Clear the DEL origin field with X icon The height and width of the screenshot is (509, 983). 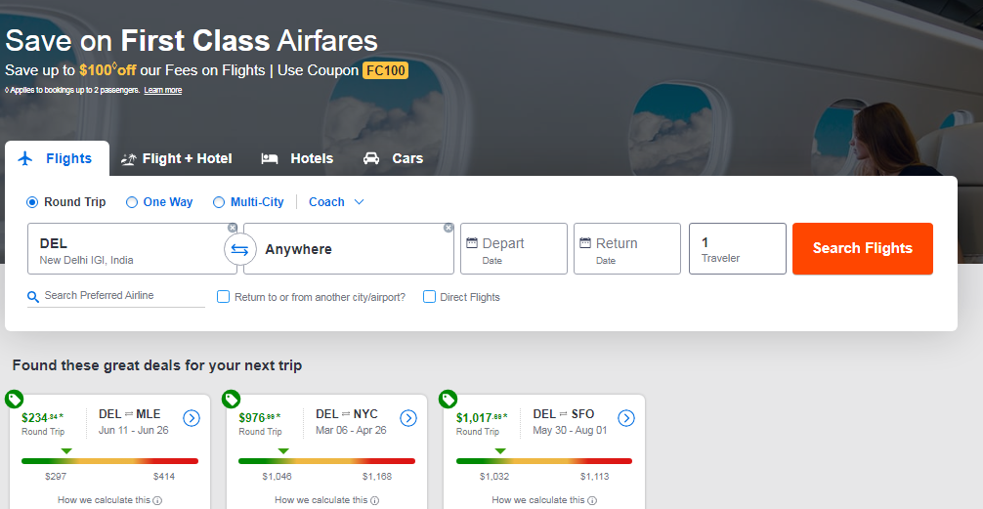click(x=233, y=228)
